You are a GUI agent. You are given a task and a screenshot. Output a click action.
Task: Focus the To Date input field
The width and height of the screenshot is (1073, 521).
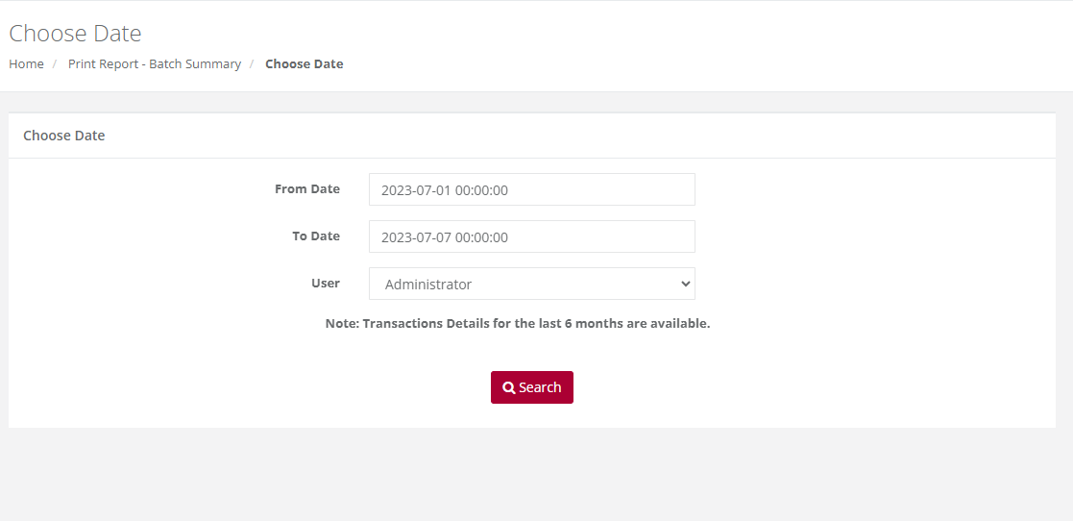[532, 236]
